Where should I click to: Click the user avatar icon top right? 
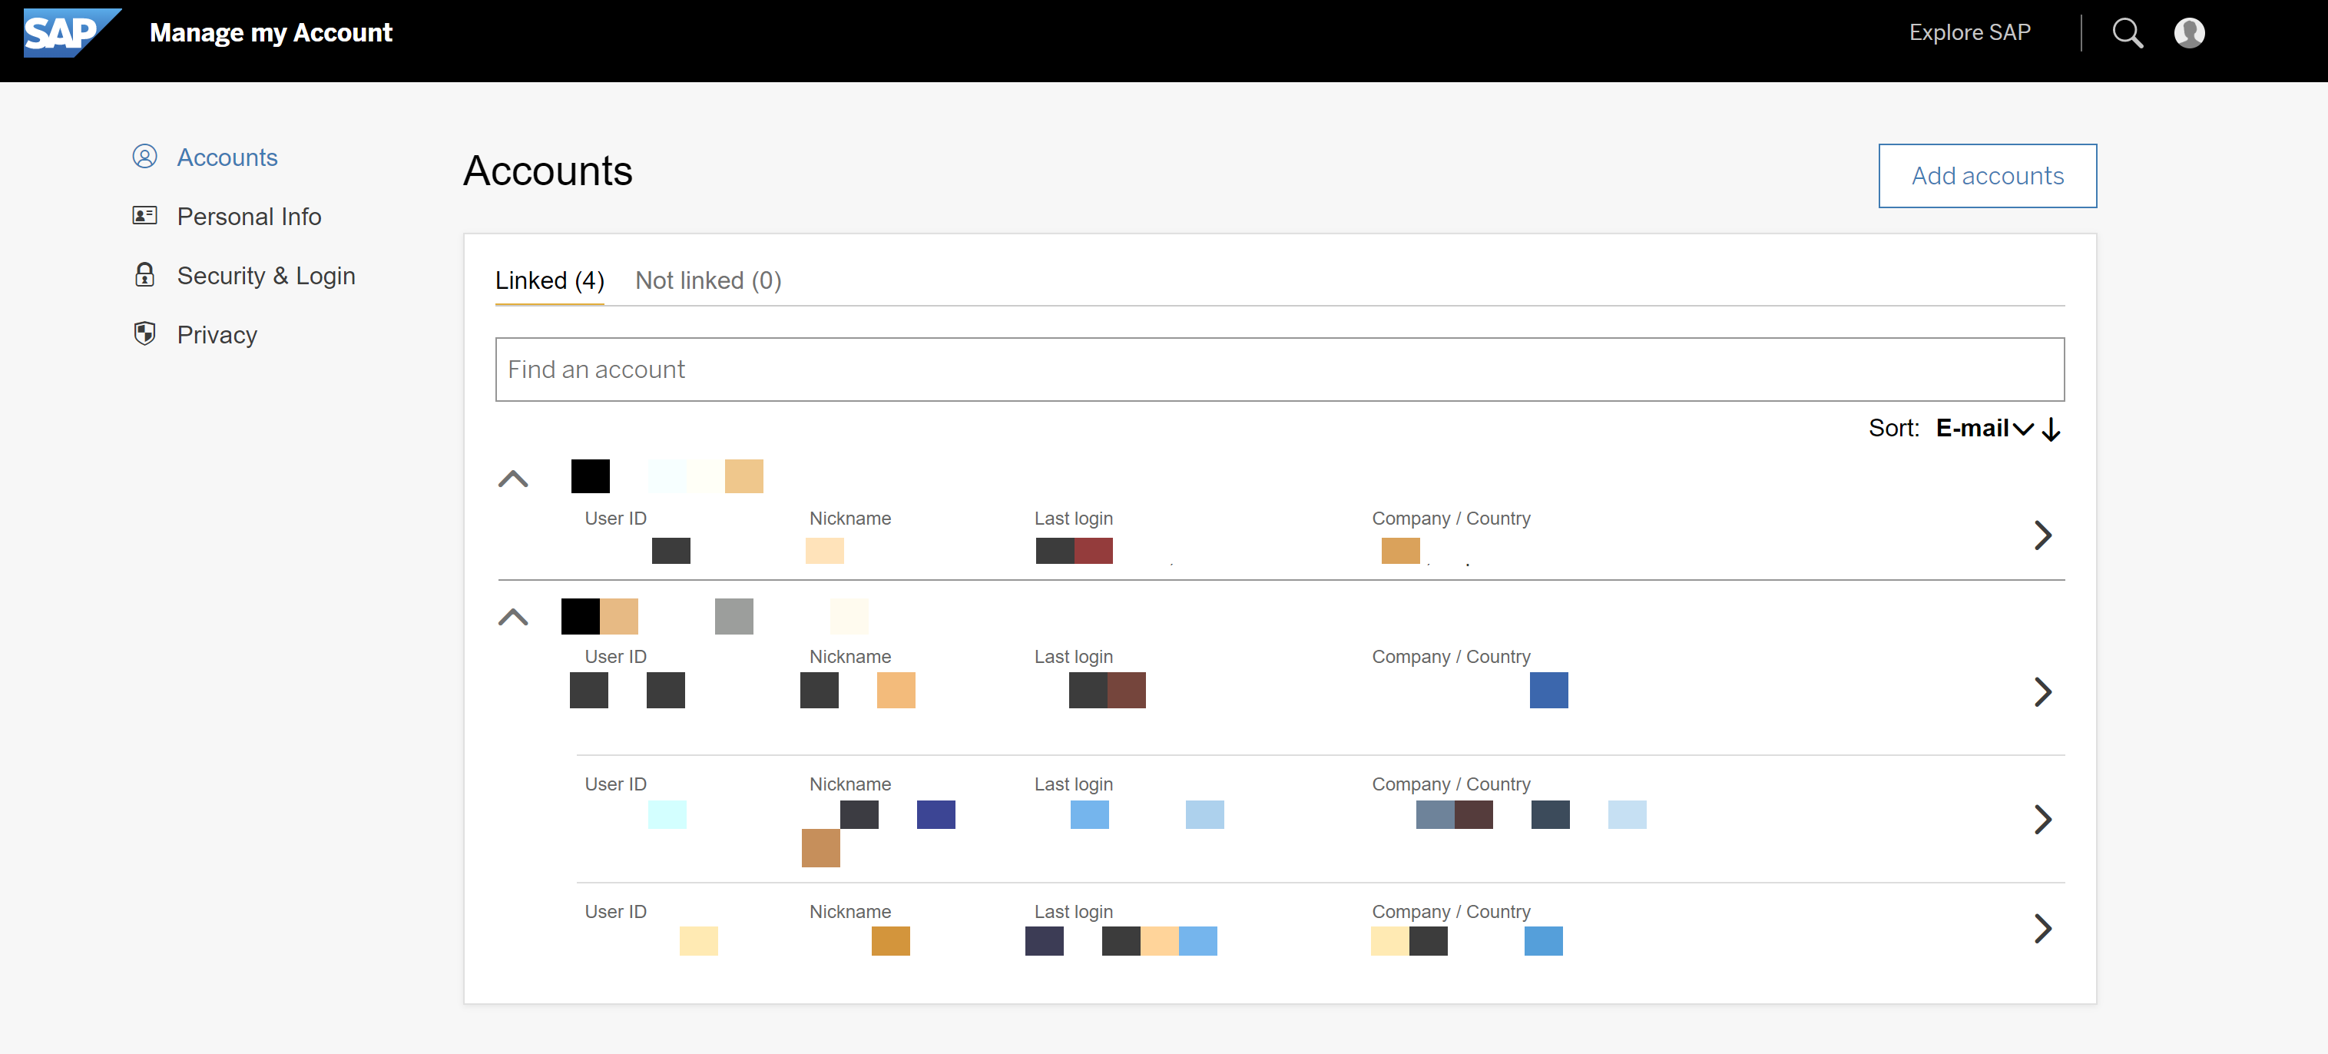tap(2191, 32)
